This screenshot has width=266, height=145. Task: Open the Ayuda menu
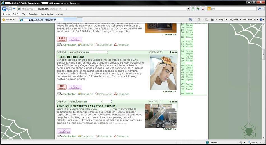coord(59,14)
